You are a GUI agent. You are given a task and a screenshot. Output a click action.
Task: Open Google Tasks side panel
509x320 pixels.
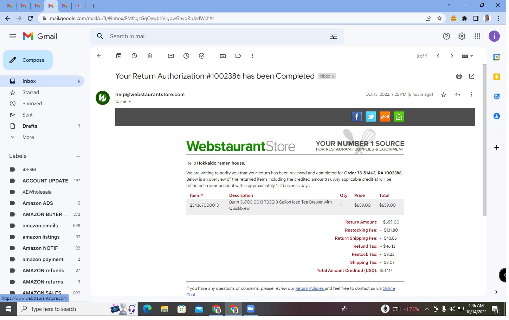tap(497, 96)
